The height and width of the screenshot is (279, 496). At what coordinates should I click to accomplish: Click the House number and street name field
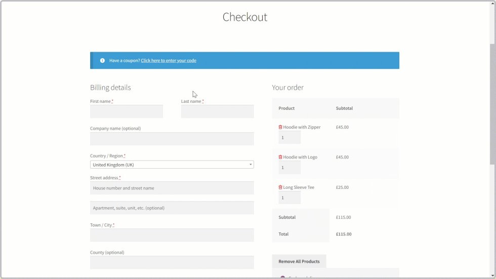coord(172,188)
